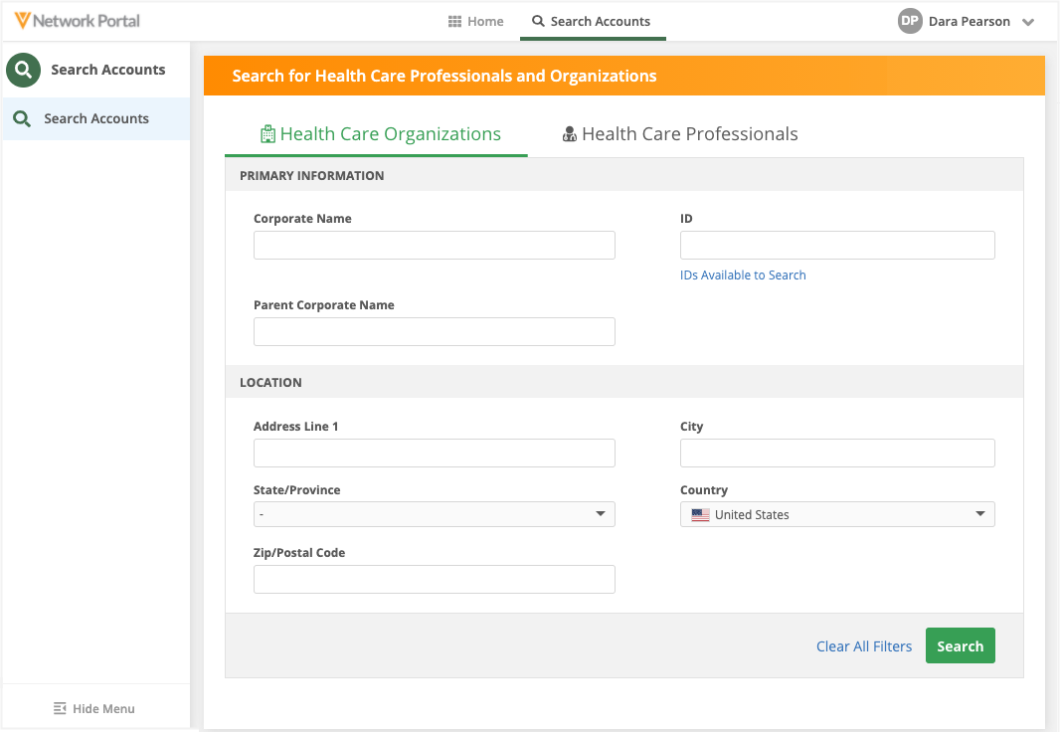Click the ID input field
The image size is (1060, 732).
pos(836,246)
